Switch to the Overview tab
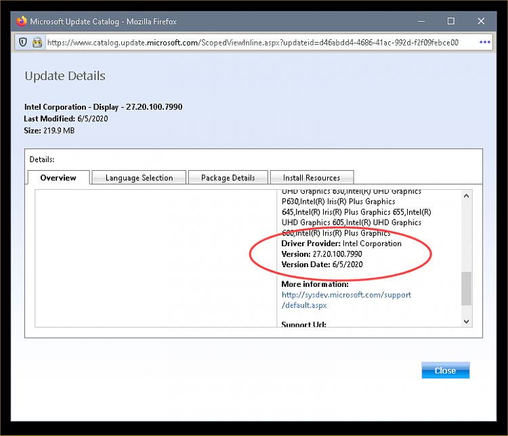 click(58, 178)
